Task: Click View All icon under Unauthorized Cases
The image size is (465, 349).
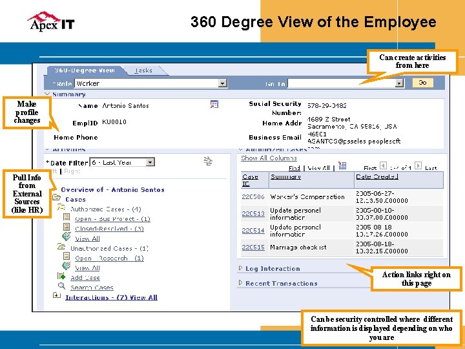Action: 67,266
